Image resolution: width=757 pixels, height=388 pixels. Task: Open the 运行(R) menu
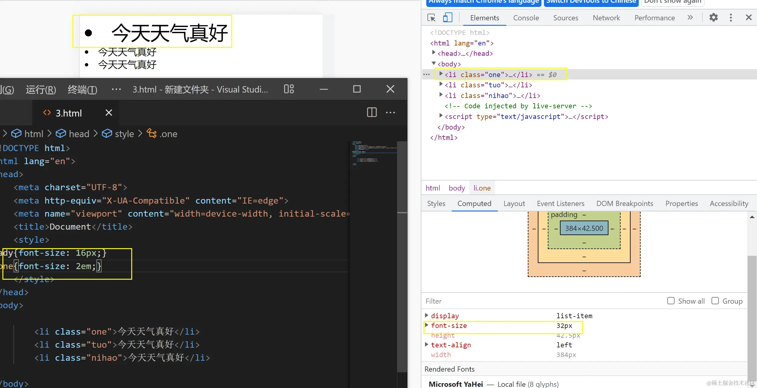[41, 89]
